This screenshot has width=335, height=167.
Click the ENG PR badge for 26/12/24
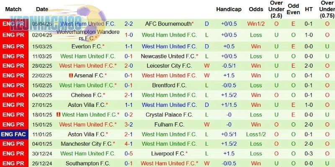14,163
